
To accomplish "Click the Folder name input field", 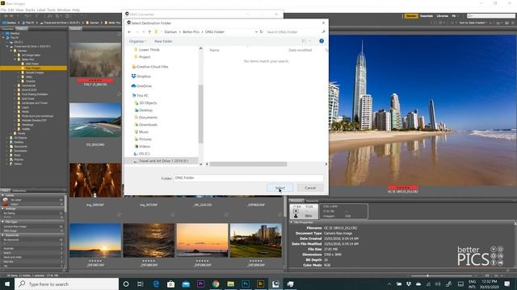I will click(248, 178).
